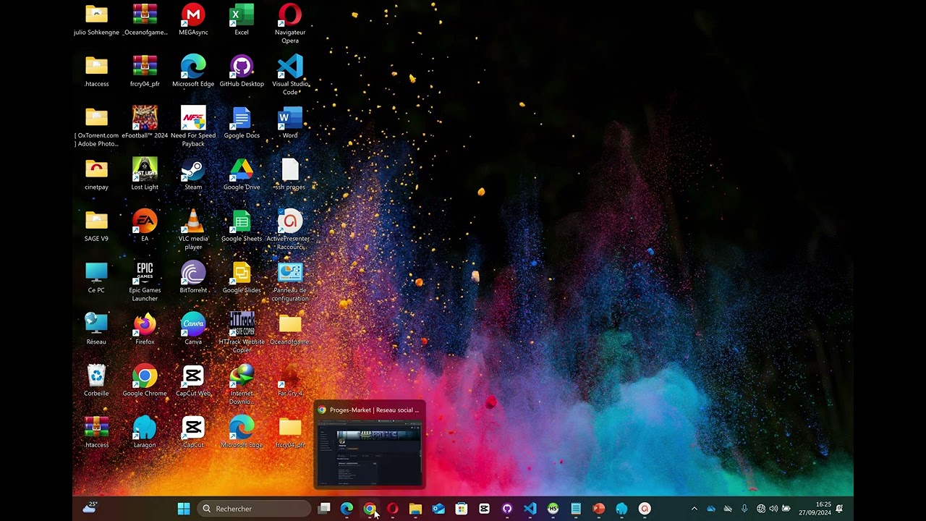Select the Ce PC desktop icon
This screenshot has width=926, height=521.
coord(96,277)
